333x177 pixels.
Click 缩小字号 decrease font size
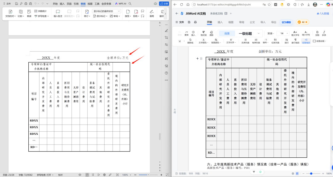(306, 33)
